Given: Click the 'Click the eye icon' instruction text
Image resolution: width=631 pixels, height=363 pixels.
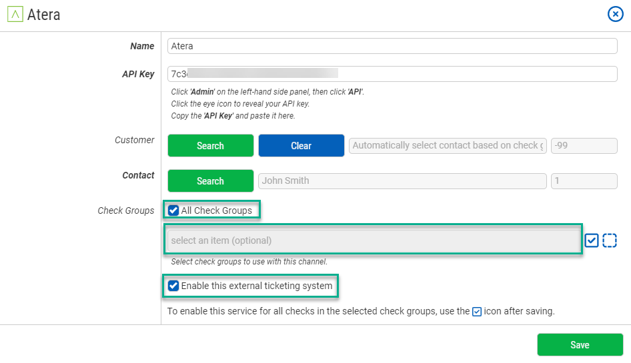Looking at the screenshot, I should 240,104.
